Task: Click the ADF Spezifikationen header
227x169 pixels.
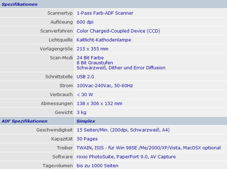Action: pos(25,121)
